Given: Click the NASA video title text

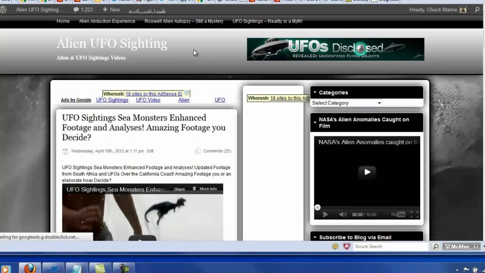Looking at the screenshot, I should tap(368, 142).
